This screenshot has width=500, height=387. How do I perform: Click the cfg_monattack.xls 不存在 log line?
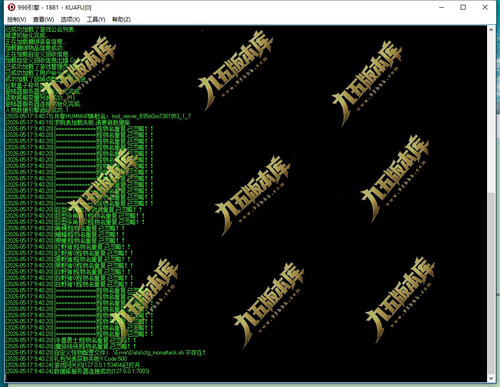pyautogui.click(x=105, y=353)
